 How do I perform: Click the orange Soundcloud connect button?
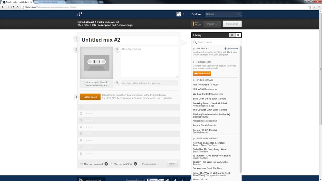click(202, 73)
